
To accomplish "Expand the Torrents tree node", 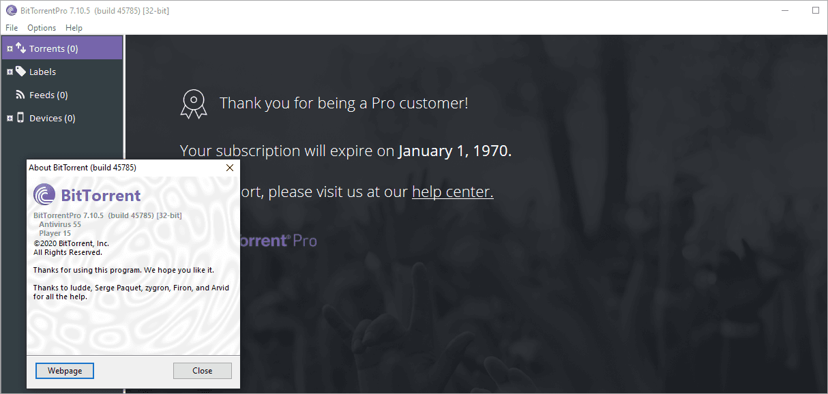I will tap(9, 48).
